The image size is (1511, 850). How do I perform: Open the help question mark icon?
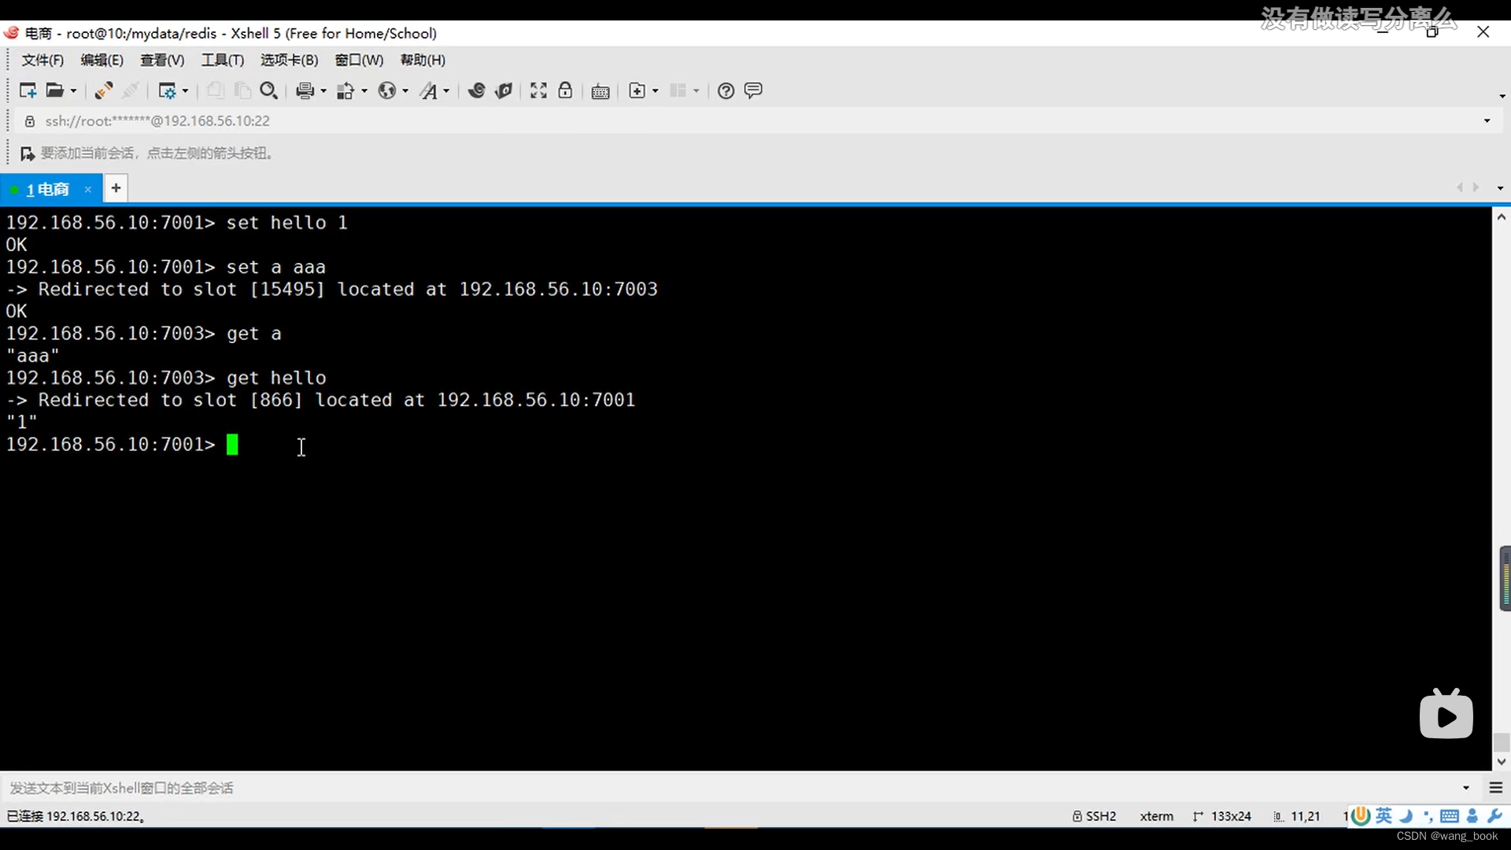726,91
